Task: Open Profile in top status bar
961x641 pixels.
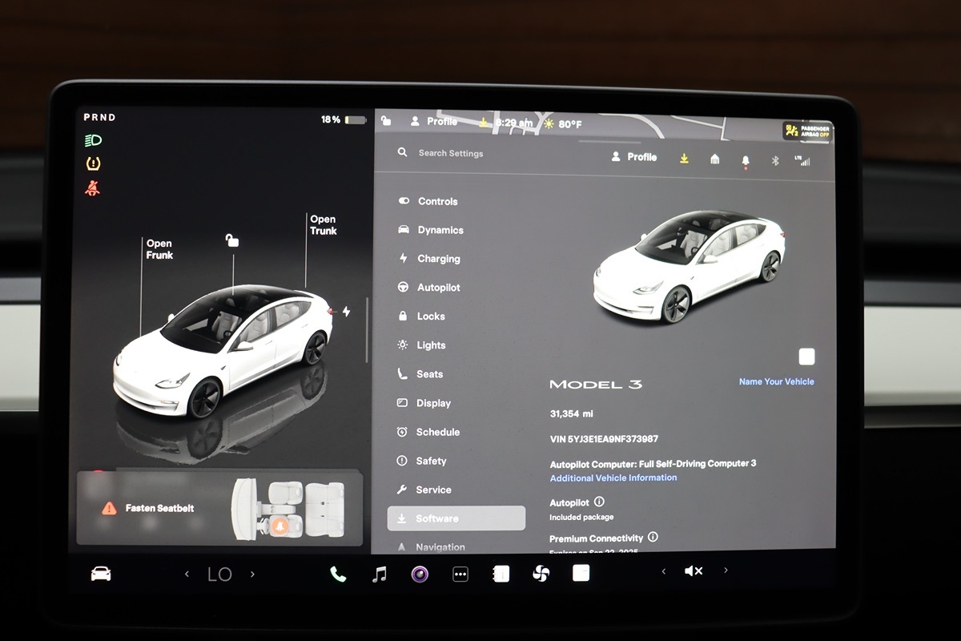Action: click(433, 121)
